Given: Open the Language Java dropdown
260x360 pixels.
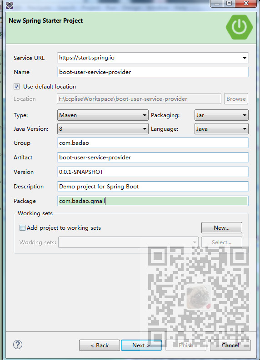Looking at the screenshot, I should tap(221, 129).
